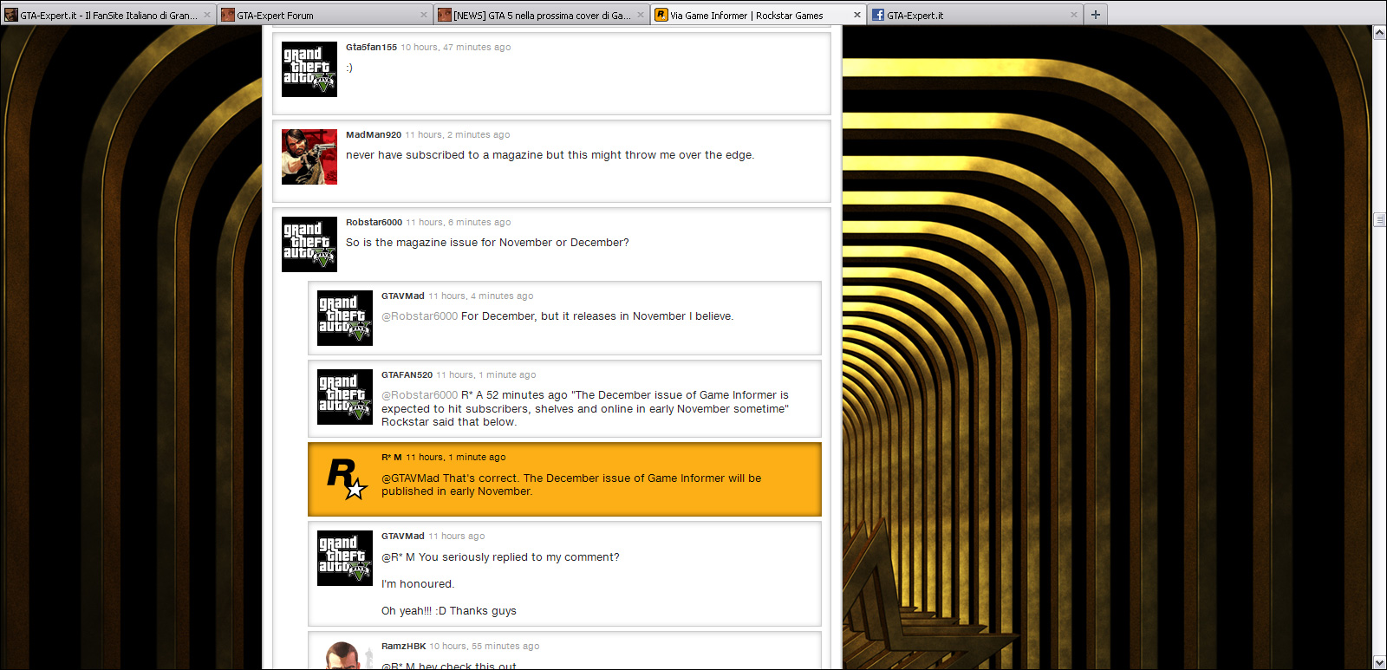
Task: Click timestamp '11 hours, 2 minutes ago'
Action: click(x=457, y=135)
